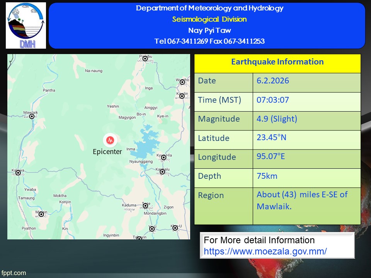Select the Mingin town marker
This screenshot has width=371, height=278.
click(41, 214)
